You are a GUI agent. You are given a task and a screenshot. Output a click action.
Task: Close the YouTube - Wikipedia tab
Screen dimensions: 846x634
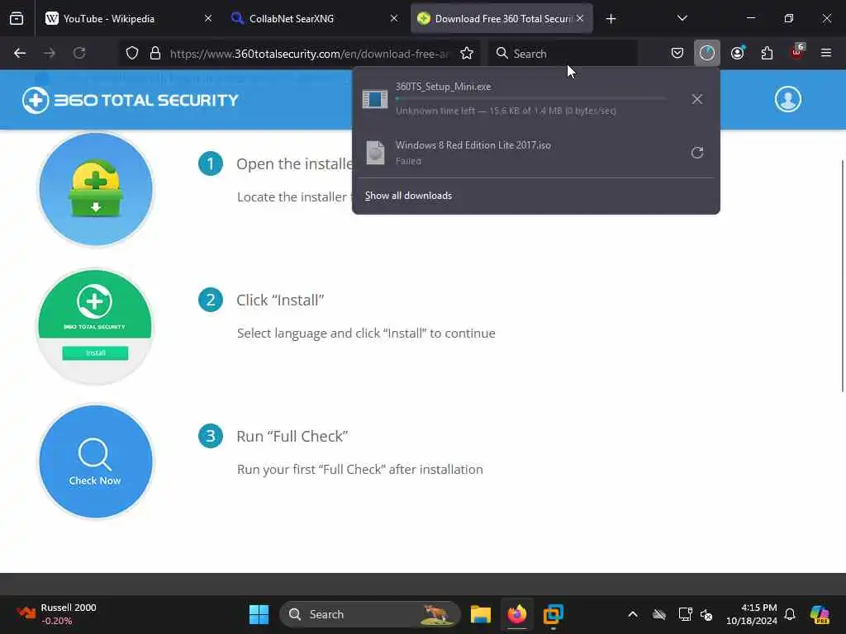pos(207,18)
